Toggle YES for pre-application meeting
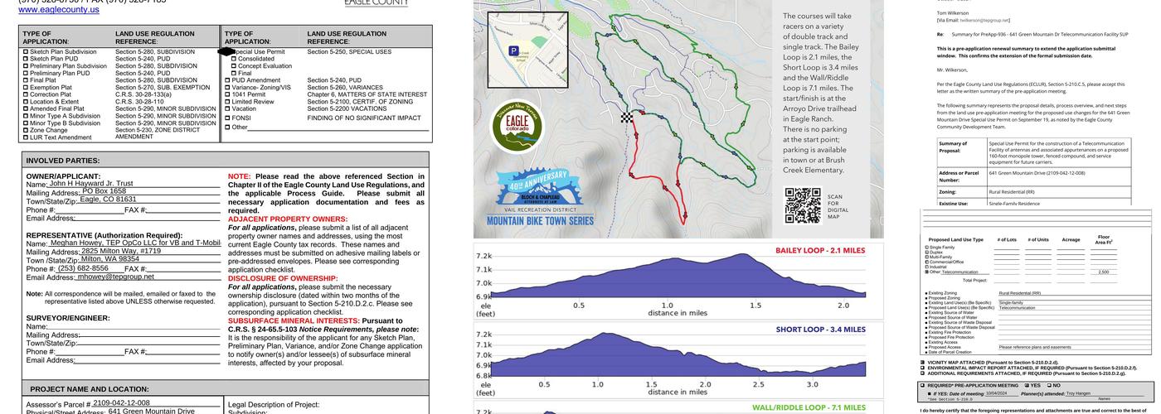The width and height of the screenshot is (1161, 414). click(1027, 385)
